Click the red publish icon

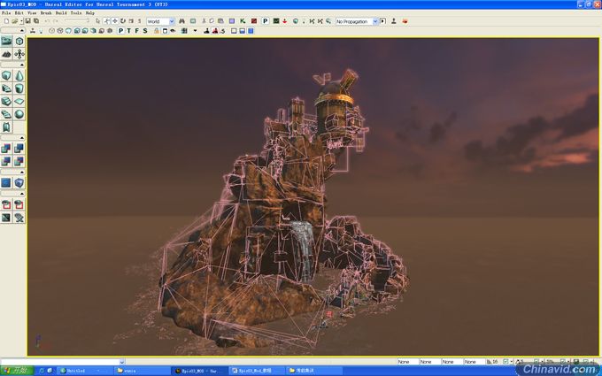(405, 21)
